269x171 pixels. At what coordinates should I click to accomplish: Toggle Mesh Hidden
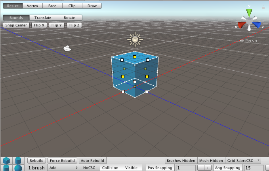click(211, 161)
